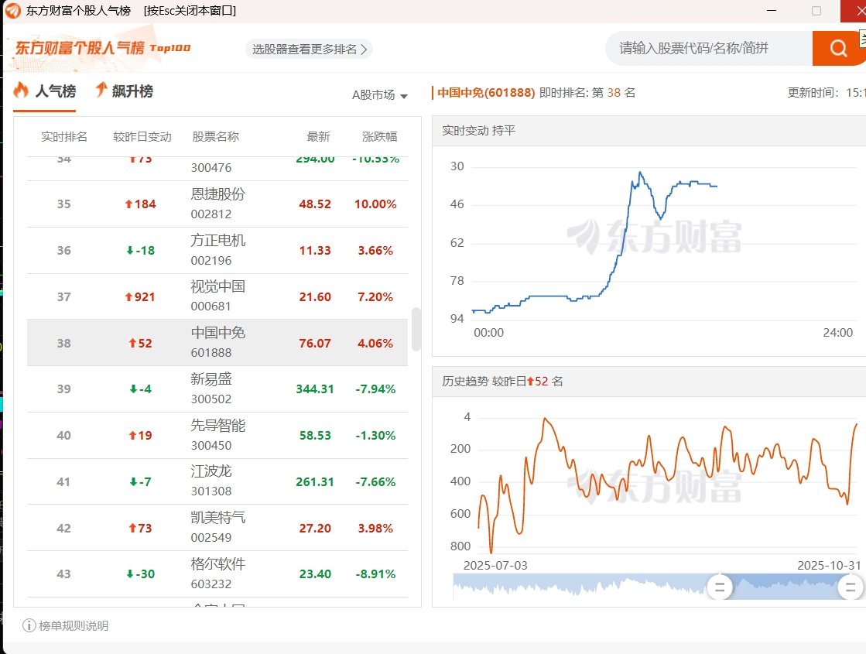866x654 pixels.
Task: Open 选股器查看更多排名 link
Action: pyautogui.click(x=309, y=50)
